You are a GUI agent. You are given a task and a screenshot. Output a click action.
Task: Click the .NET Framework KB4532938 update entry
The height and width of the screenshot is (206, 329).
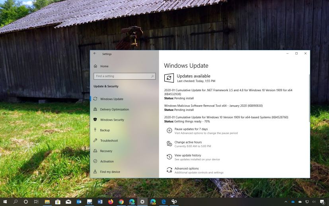pos(228,92)
